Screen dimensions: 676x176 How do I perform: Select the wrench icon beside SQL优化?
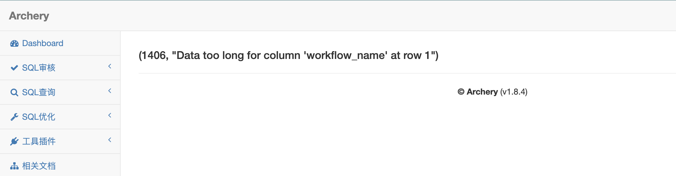(14, 117)
